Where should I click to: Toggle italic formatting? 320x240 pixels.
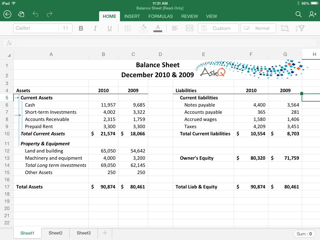click(95, 28)
